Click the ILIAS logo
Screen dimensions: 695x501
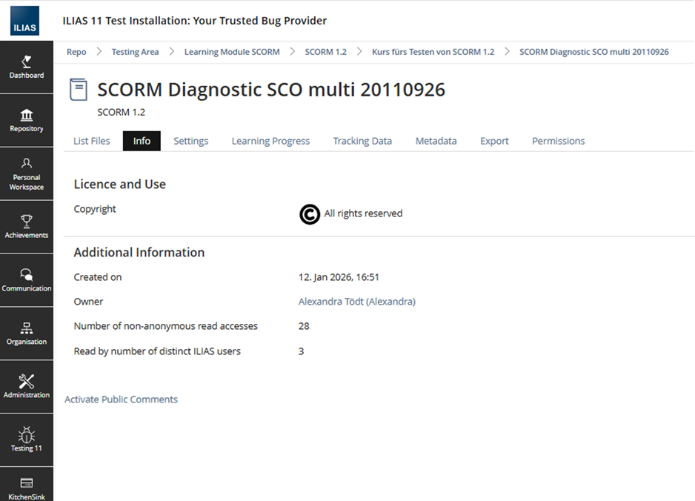pos(25,21)
